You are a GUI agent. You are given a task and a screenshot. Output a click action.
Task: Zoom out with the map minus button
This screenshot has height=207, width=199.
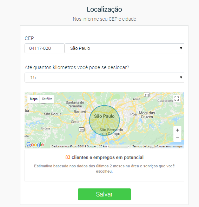(178, 138)
